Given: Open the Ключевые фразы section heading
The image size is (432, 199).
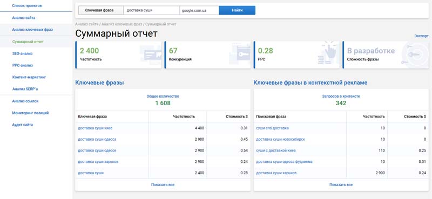Looking at the screenshot, I should (x=99, y=83).
